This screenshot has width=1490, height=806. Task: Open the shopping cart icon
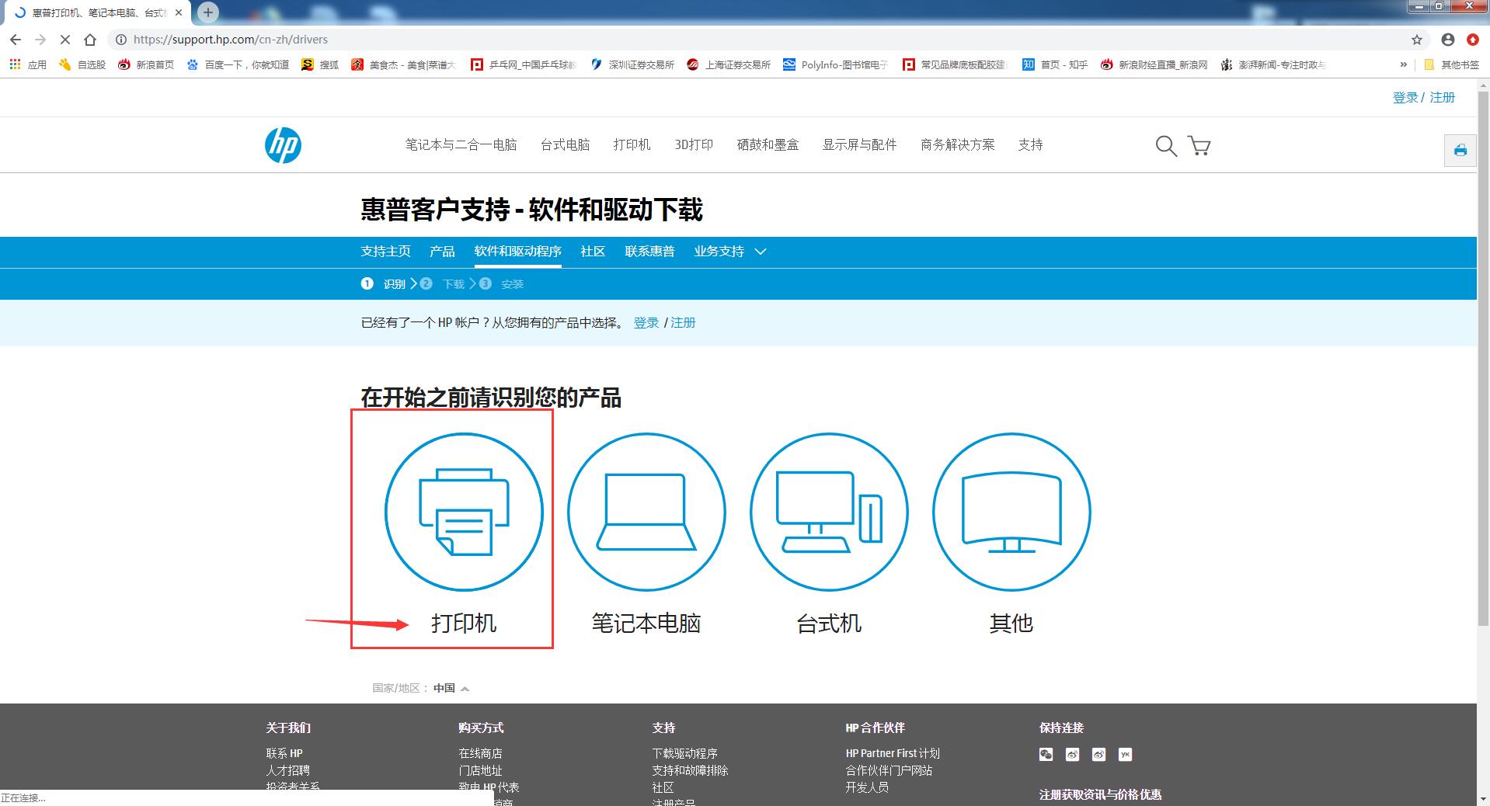[1199, 145]
